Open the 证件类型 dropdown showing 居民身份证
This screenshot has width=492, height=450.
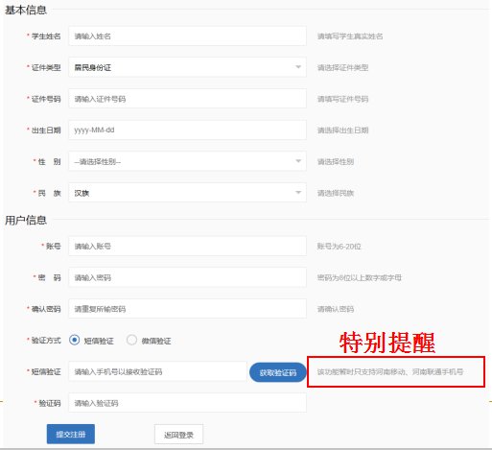coord(187,67)
